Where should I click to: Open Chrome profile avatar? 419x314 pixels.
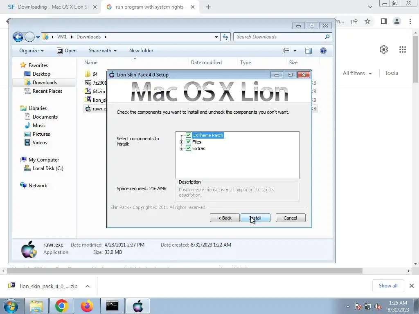coord(397,21)
